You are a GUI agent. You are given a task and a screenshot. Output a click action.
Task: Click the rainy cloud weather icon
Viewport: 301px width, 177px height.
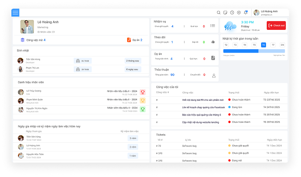tap(230, 26)
